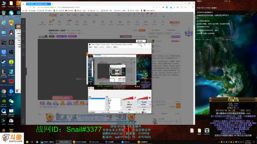Adjust the OBS microphone volume meter
The image size is (257, 144).
click(128, 98)
